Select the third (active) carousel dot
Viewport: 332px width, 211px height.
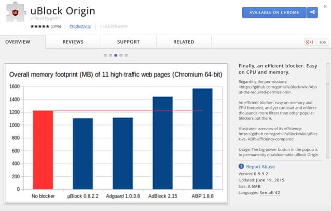116,55
